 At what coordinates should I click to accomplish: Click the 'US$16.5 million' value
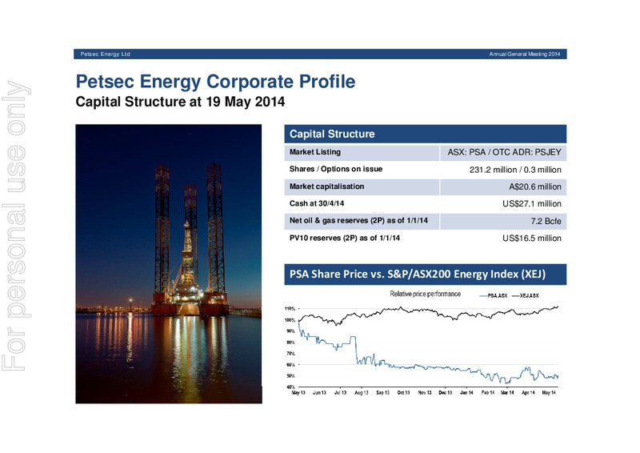(532, 239)
